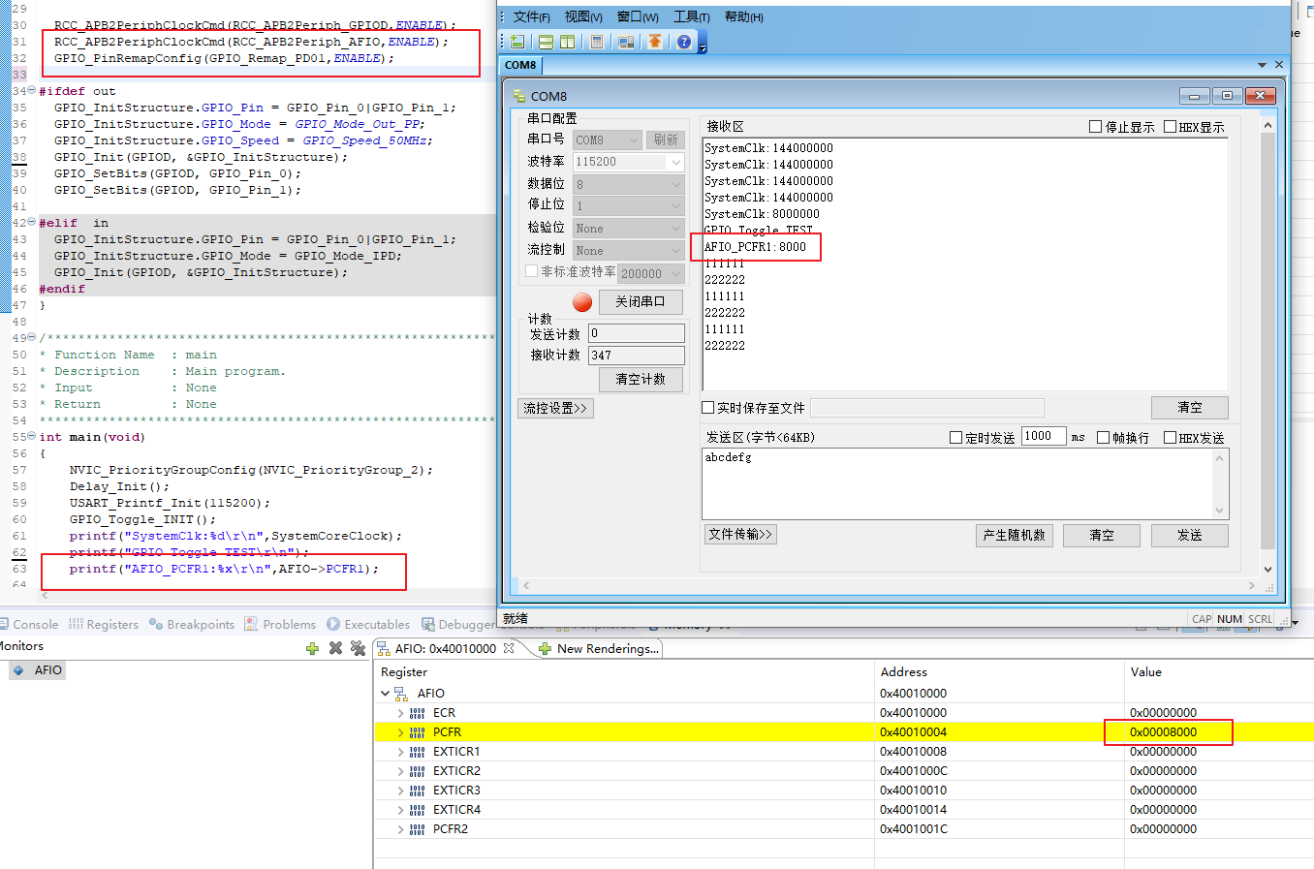Toggle the 停止显示 checkbox
Image resolution: width=1314 pixels, height=869 pixels.
tap(1095, 127)
